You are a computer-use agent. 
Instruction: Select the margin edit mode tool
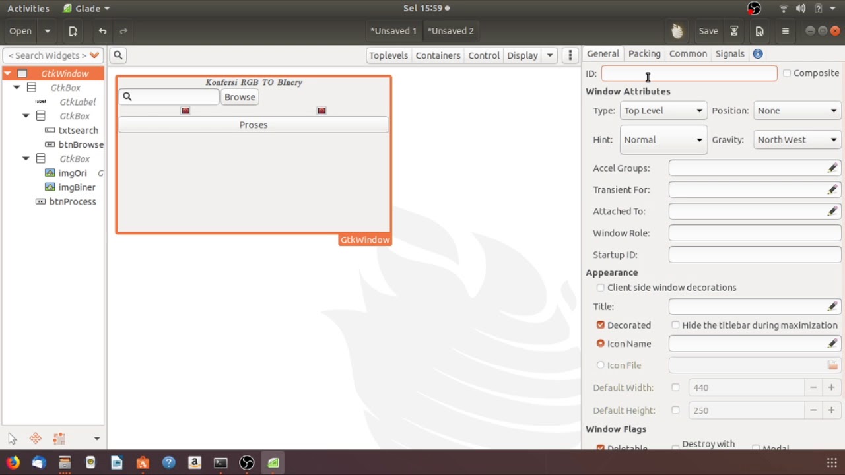(x=59, y=439)
